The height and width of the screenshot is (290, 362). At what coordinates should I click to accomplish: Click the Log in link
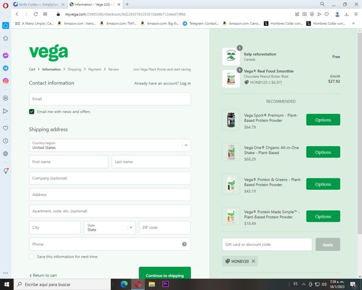click(186, 83)
